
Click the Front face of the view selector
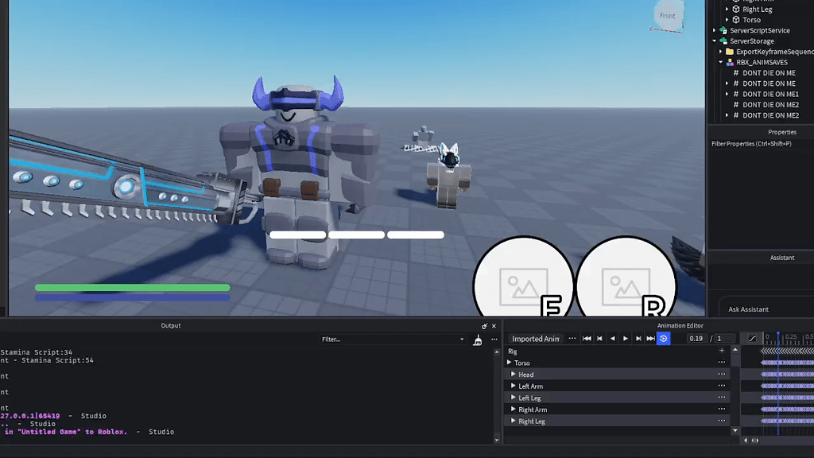[668, 16]
